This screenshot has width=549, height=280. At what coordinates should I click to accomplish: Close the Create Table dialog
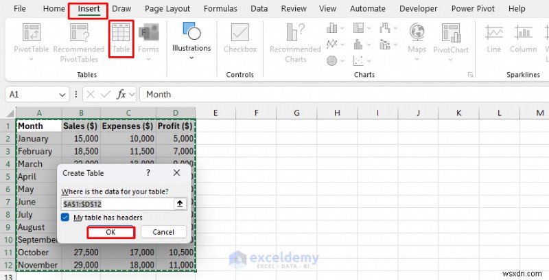coord(177,173)
